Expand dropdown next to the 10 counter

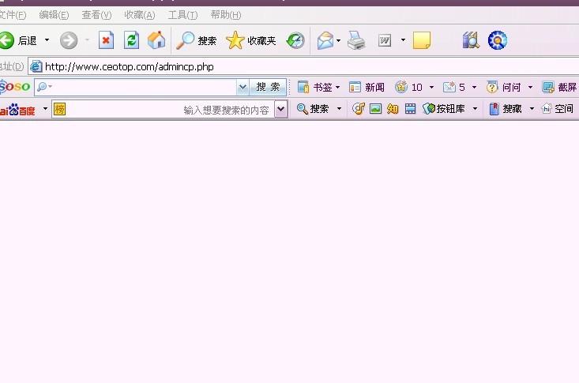point(431,88)
